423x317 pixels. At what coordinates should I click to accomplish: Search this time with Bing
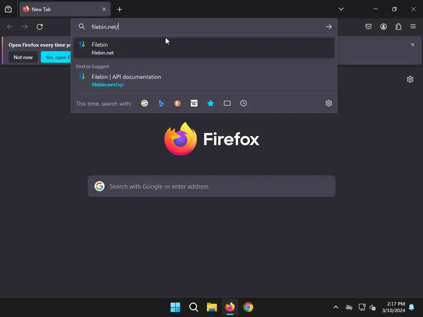161,103
